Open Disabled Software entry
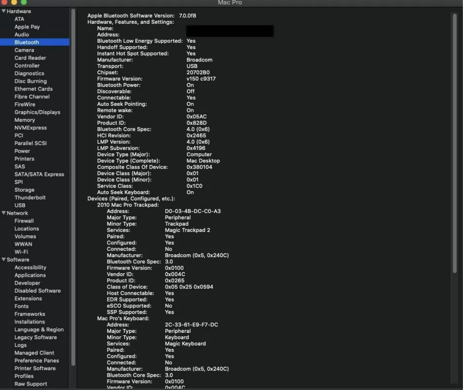The height and width of the screenshot is (390, 463). (37, 291)
